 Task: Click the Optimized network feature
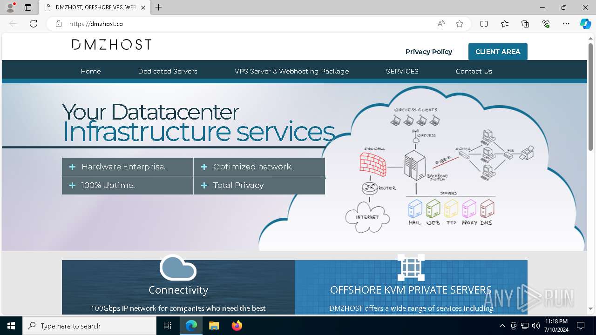pos(259,167)
